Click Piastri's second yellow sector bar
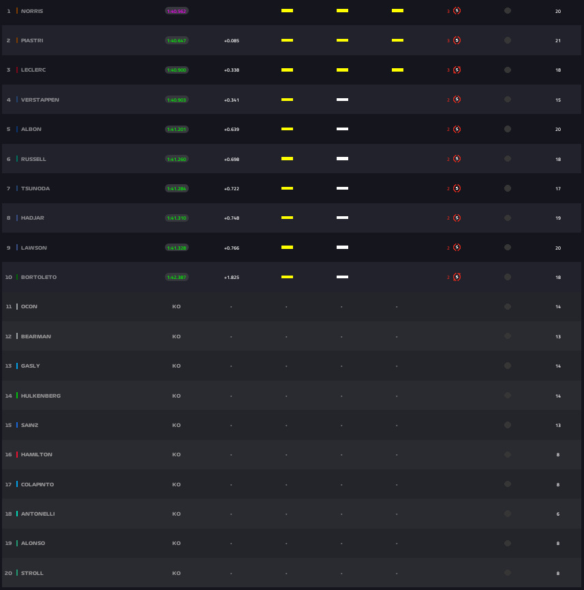 coord(342,40)
